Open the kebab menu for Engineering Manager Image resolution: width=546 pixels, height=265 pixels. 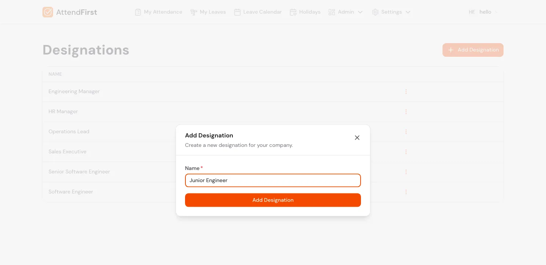click(406, 91)
